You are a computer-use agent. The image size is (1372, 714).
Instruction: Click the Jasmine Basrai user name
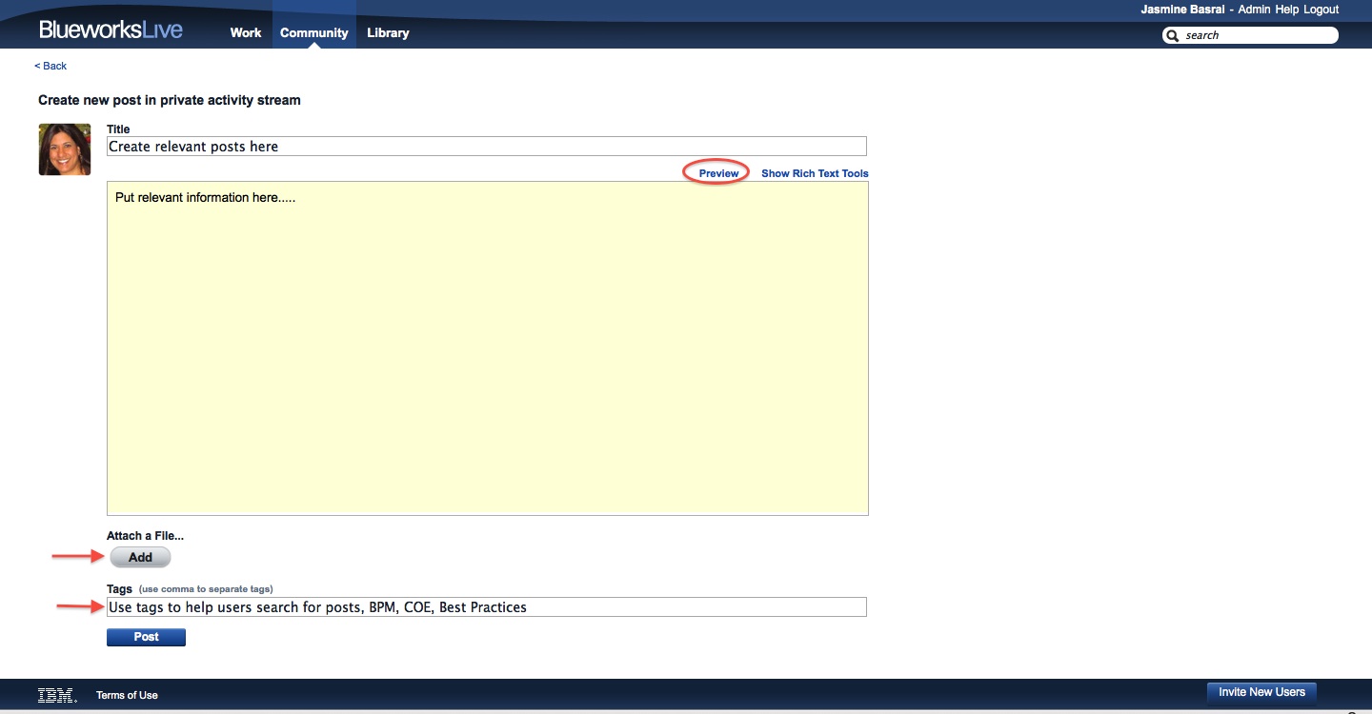click(1182, 10)
